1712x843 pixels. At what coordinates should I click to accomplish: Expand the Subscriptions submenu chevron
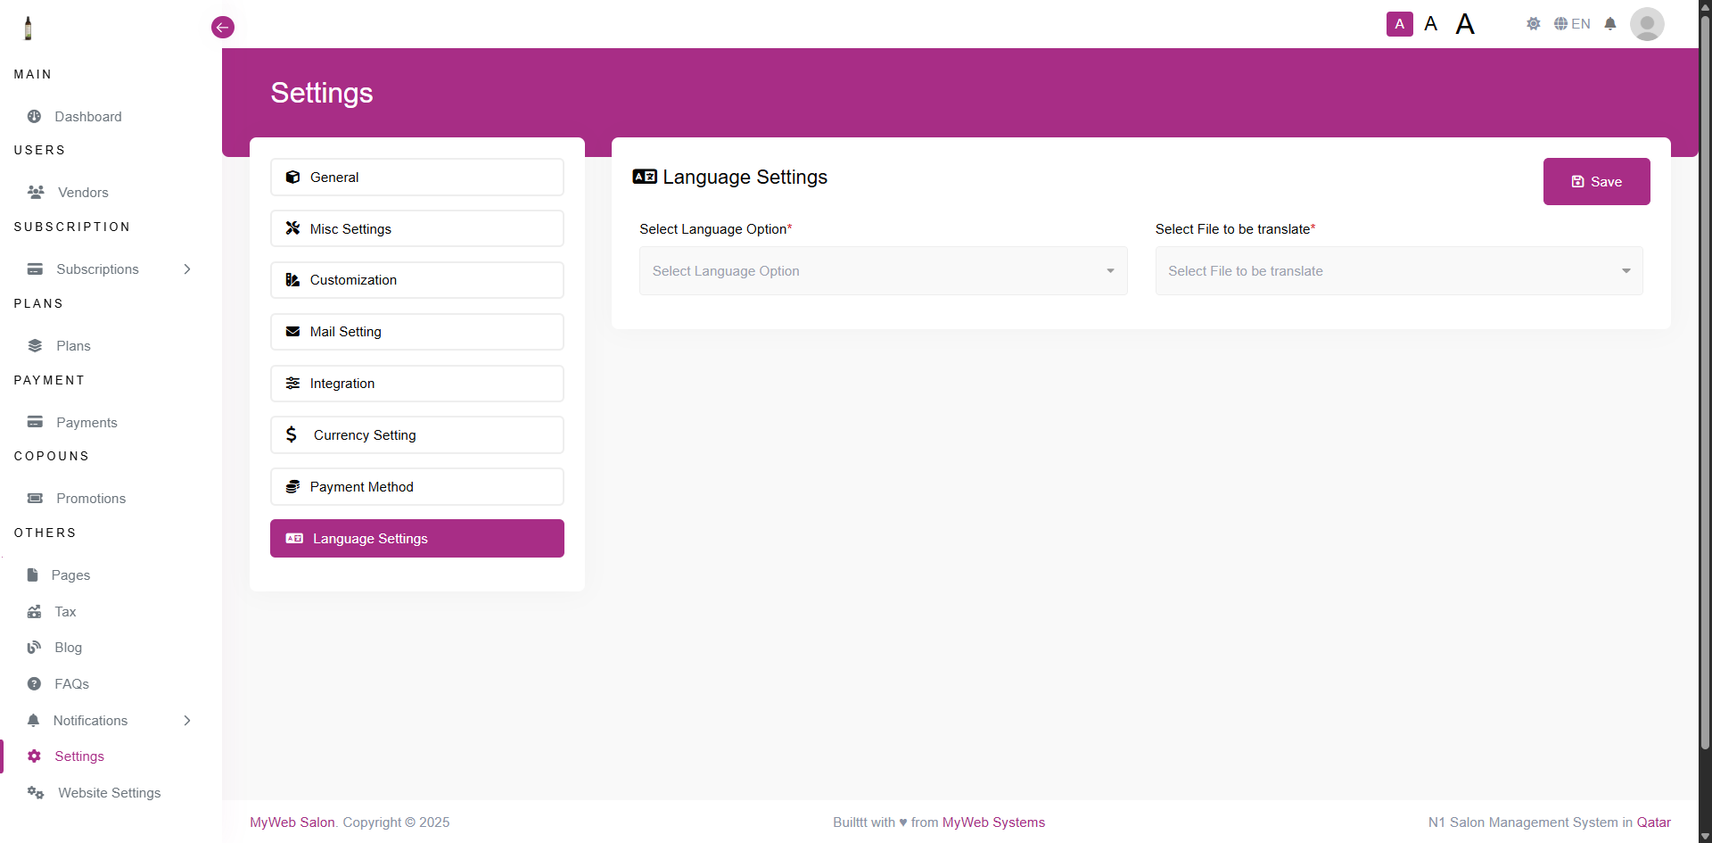[187, 269]
